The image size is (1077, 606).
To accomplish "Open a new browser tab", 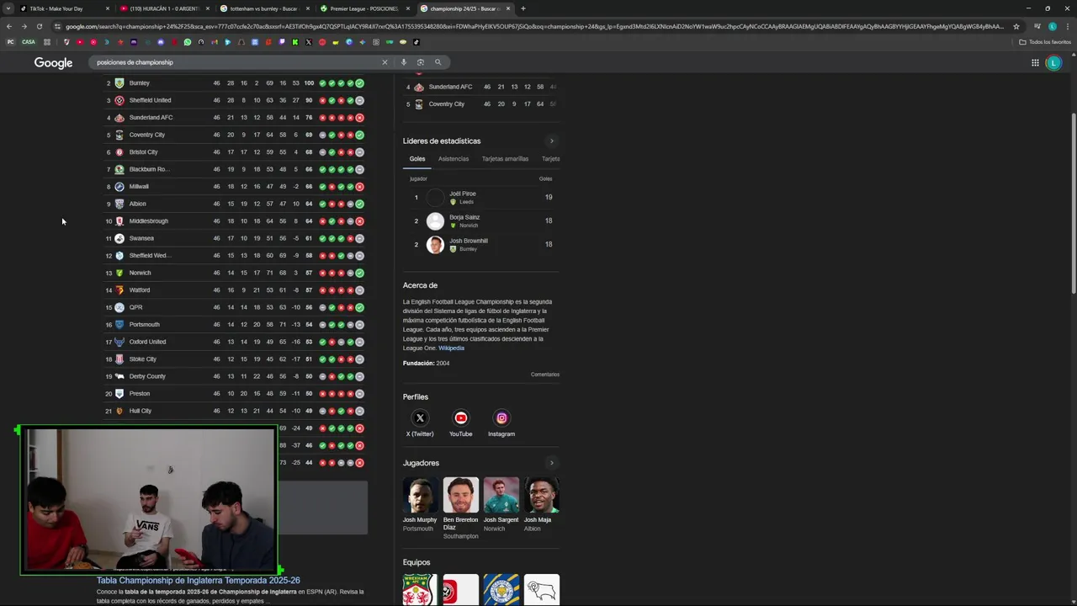I will [523, 8].
